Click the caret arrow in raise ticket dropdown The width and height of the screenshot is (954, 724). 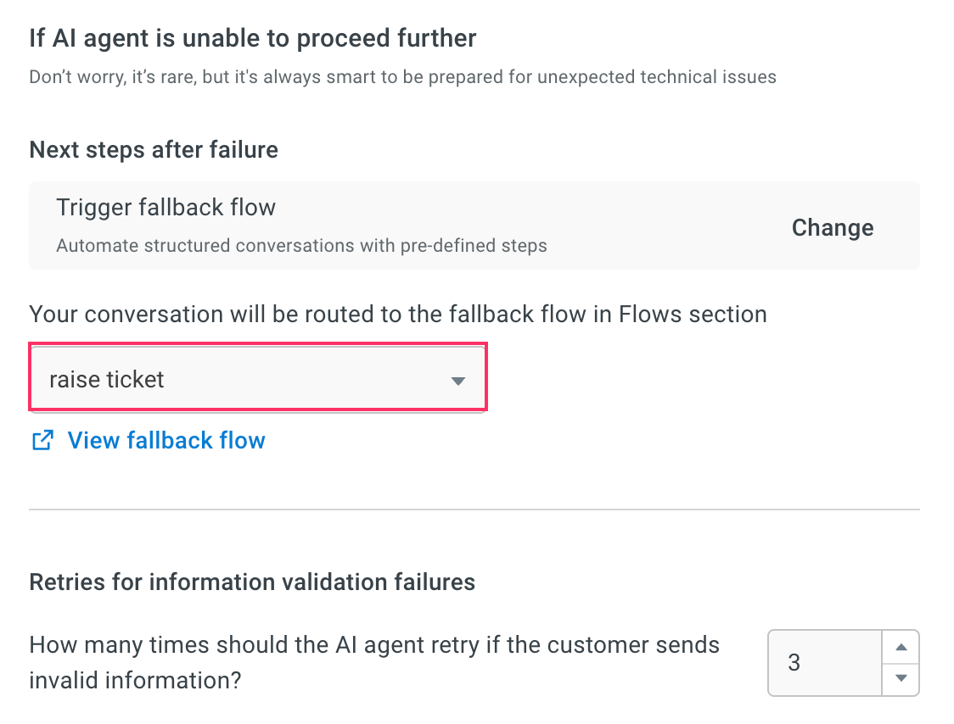point(458,381)
